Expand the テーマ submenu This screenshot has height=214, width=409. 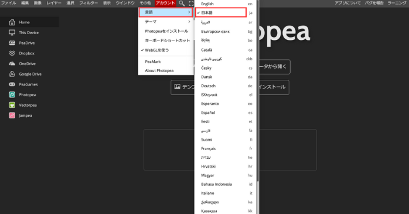click(166, 22)
